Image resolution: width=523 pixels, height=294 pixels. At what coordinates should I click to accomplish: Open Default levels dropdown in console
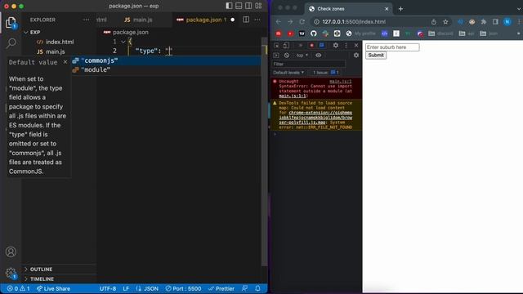pyautogui.click(x=288, y=73)
